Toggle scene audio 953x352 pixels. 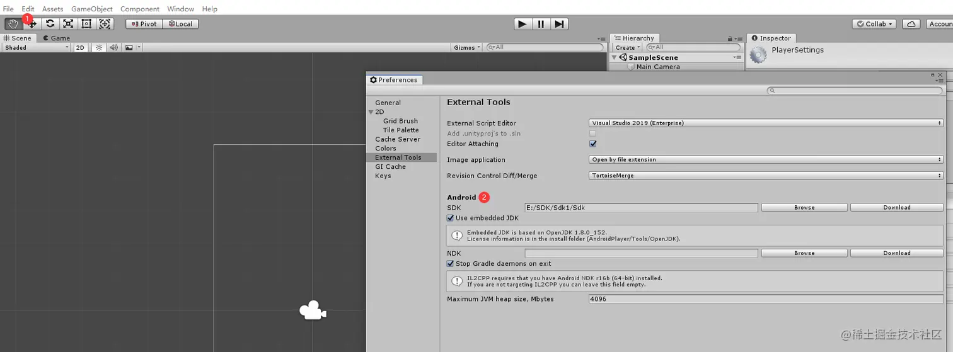click(x=113, y=47)
